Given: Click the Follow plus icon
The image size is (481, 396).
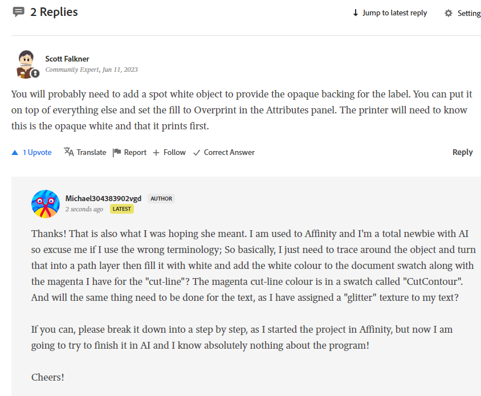Looking at the screenshot, I should [156, 153].
